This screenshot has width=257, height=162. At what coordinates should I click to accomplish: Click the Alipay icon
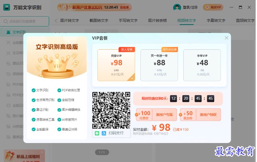tap(104, 133)
